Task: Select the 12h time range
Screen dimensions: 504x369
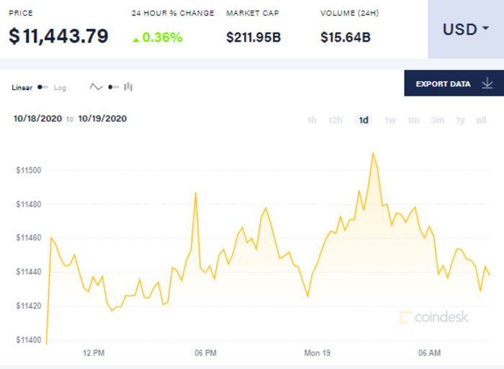Action: (x=336, y=120)
